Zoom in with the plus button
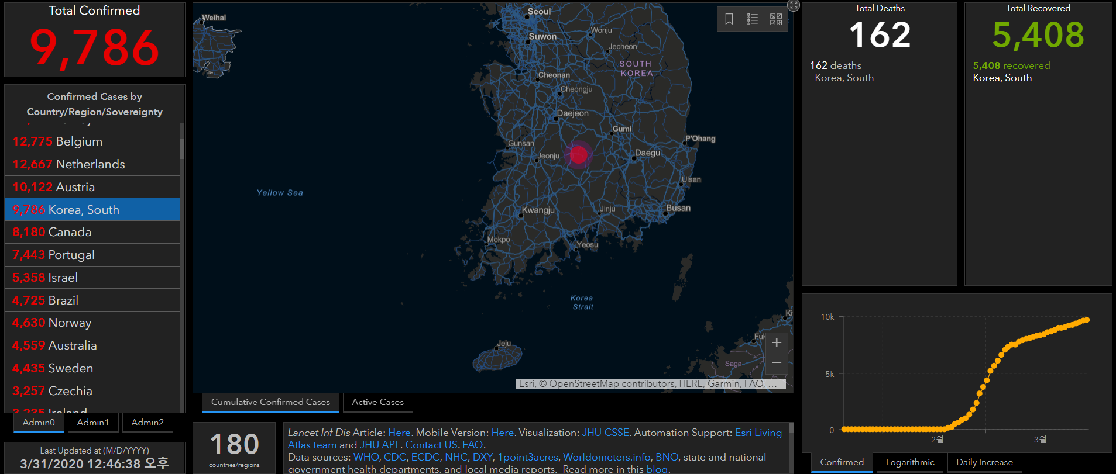 tap(777, 342)
